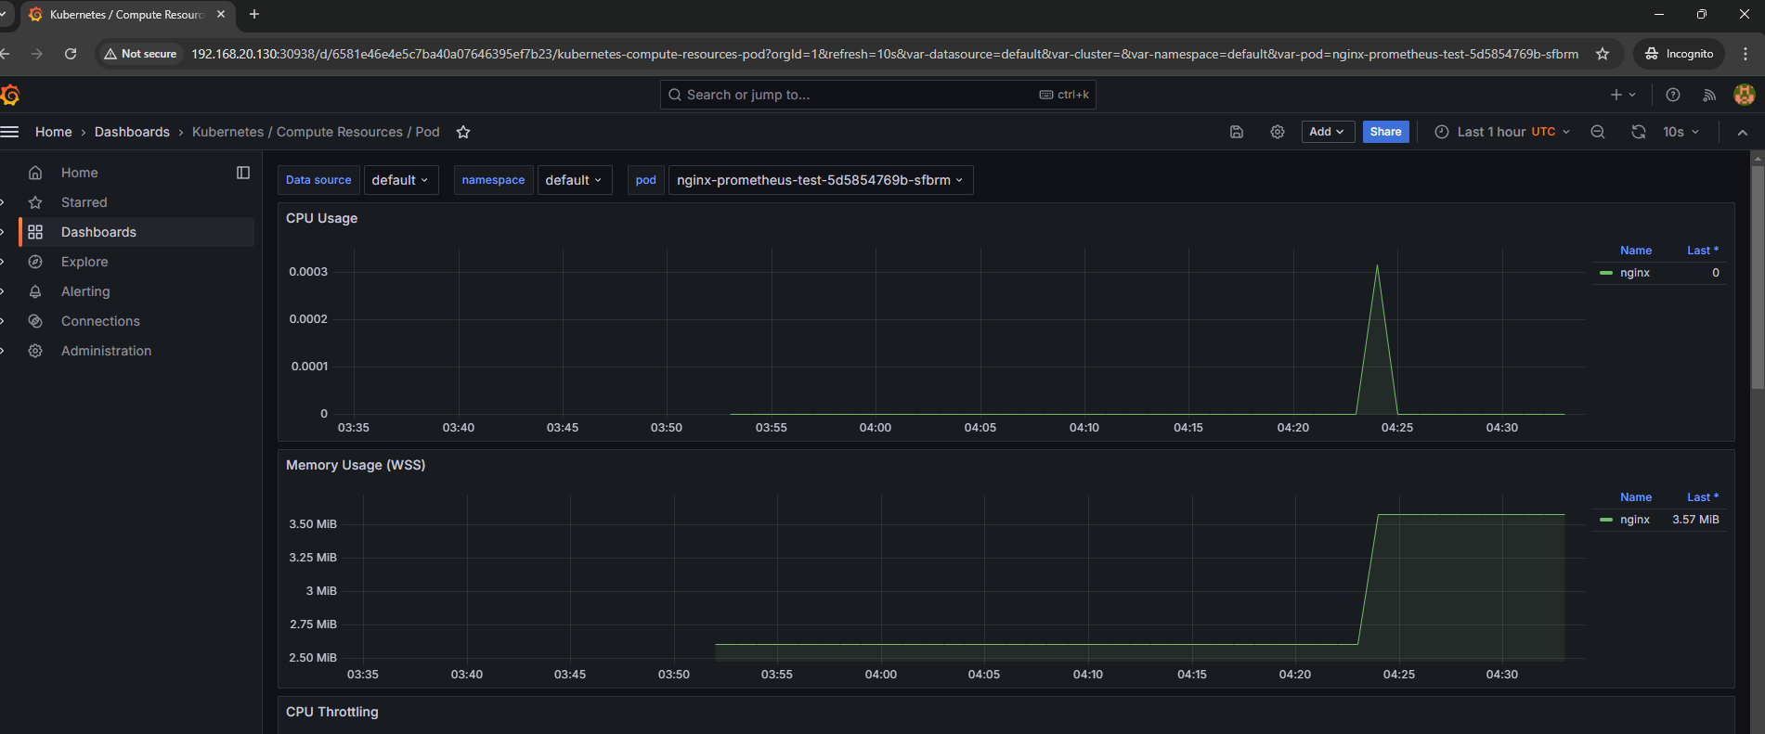Image resolution: width=1765 pixels, height=734 pixels.
Task: Dock or undock the sidebar menu
Action: [x=243, y=173]
